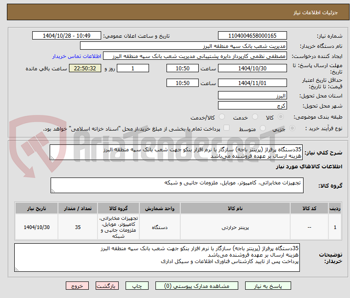Click the چاپ print button
Viewport: 350px width, 298px height.
coord(137,286)
